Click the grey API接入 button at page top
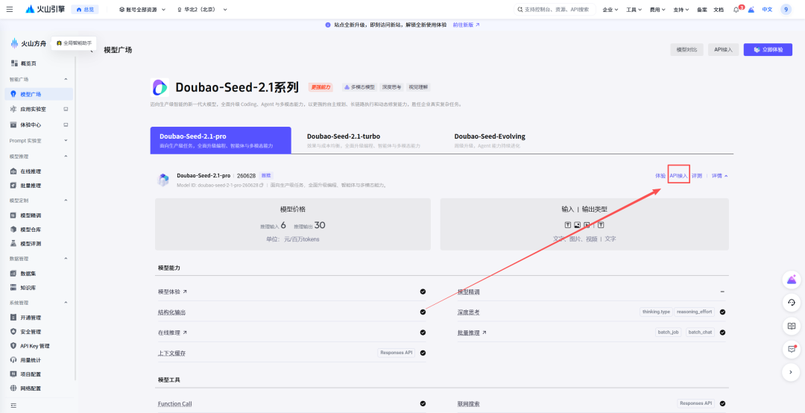Image resolution: width=805 pixels, height=413 pixels. click(x=723, y=50)
